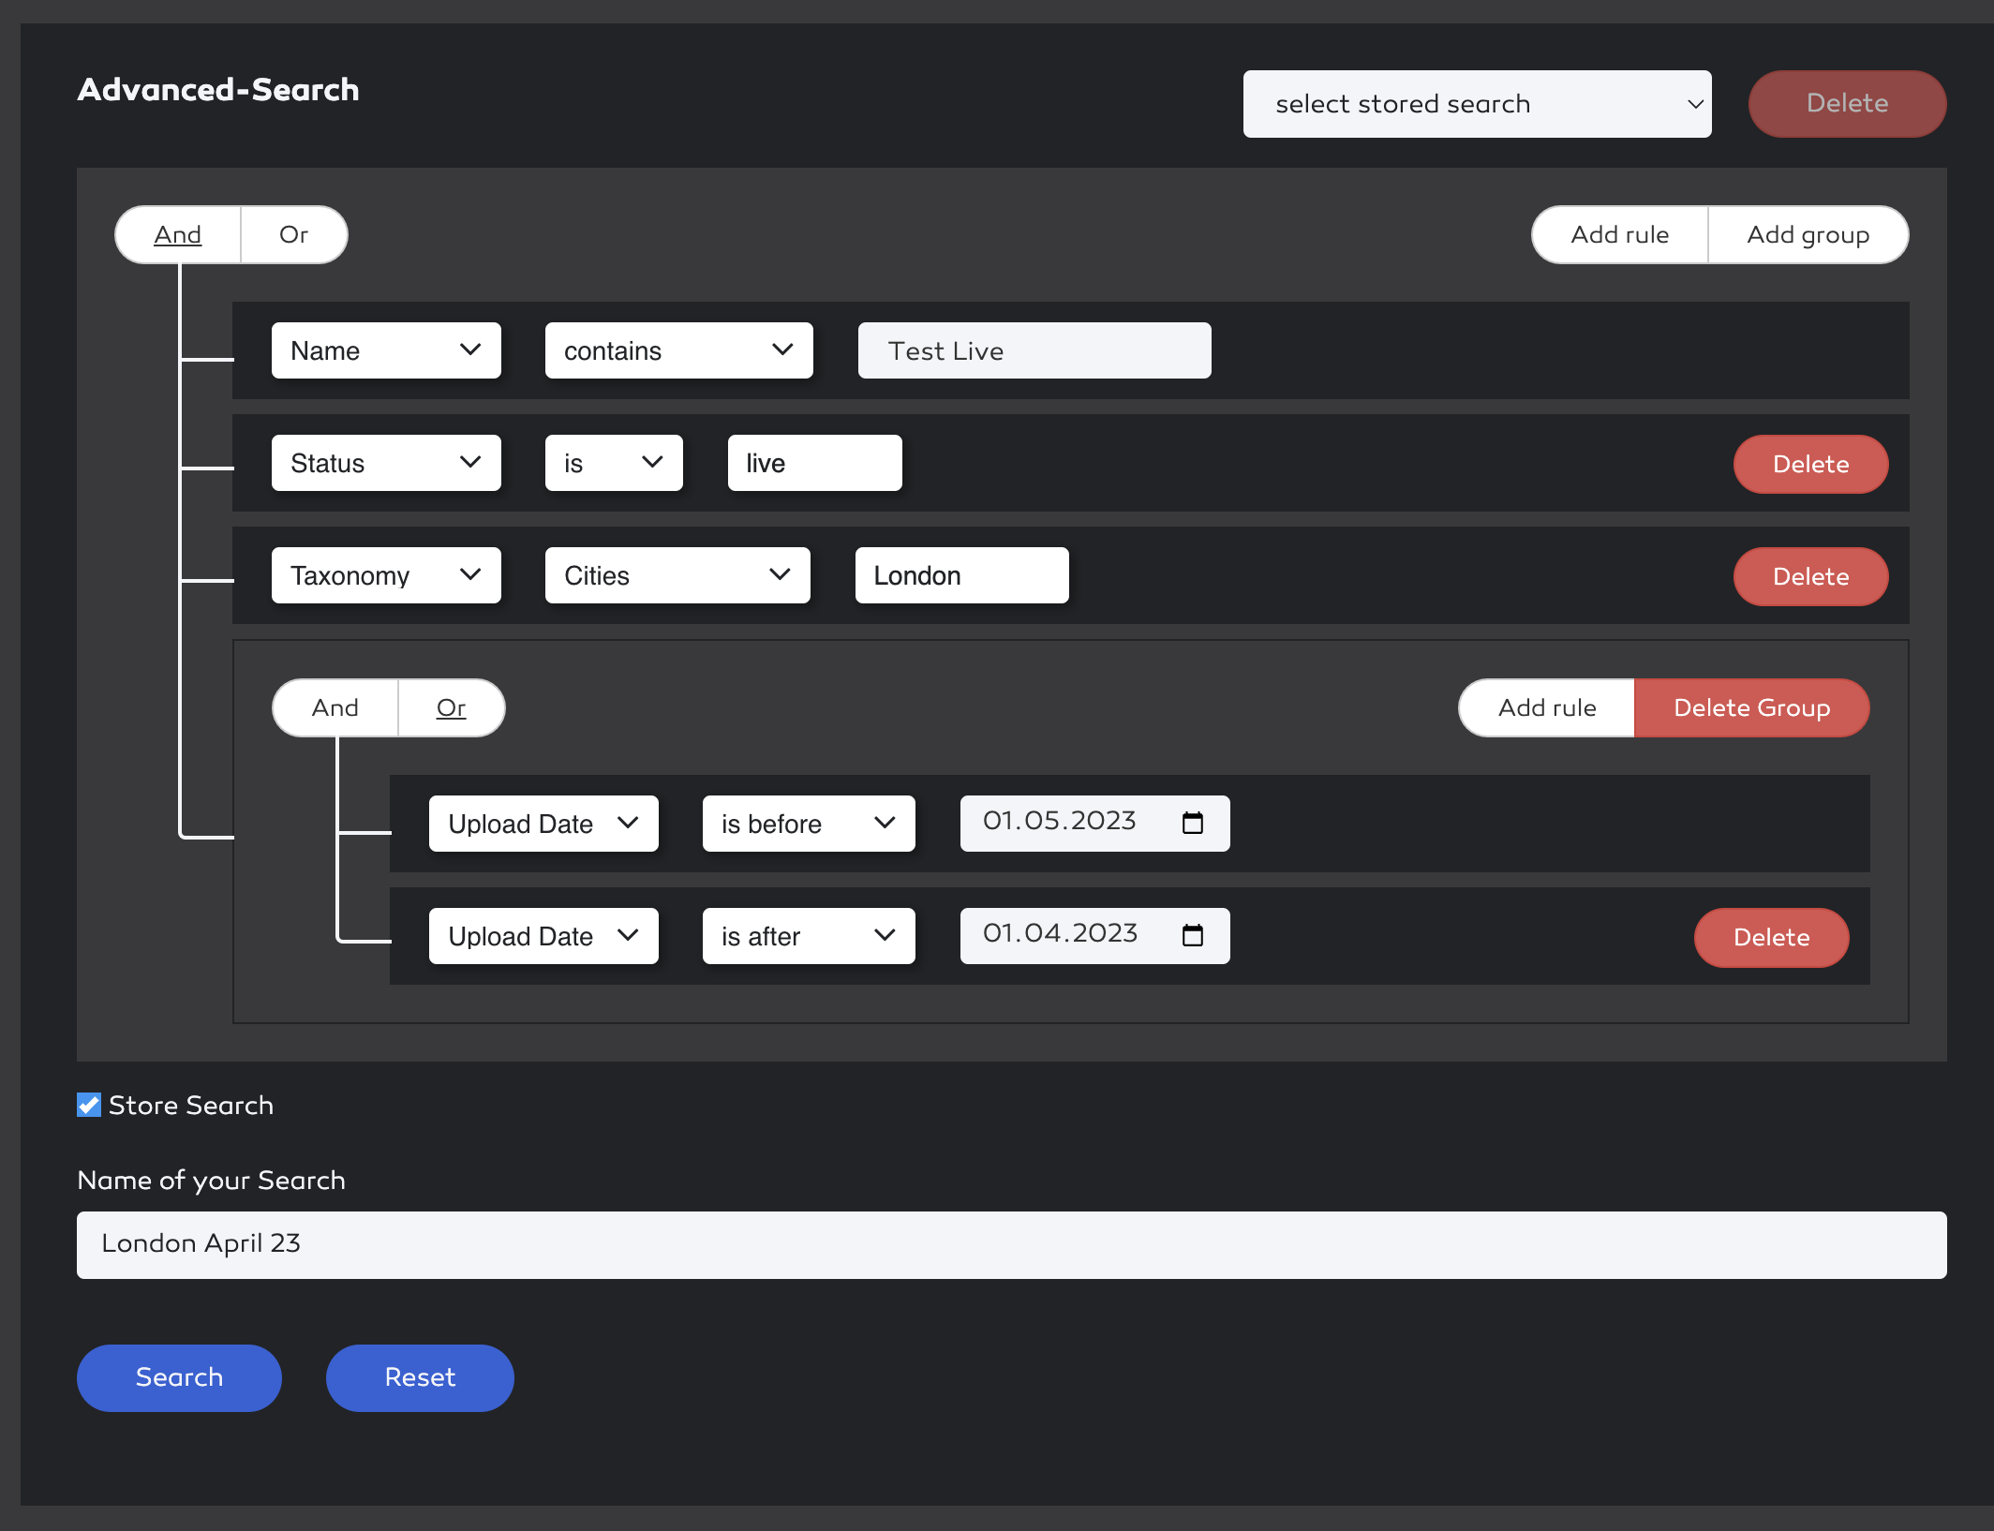Open calendar picker for 01.04.2023 date
The height and width of the screenshot is (1531, 1994).
coord(1192,935)
